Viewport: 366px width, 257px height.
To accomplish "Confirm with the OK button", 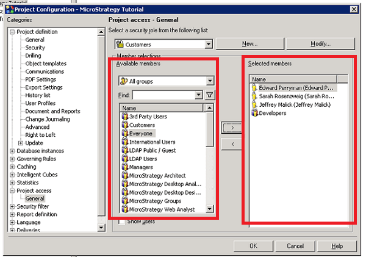I will tap(253, 246).
